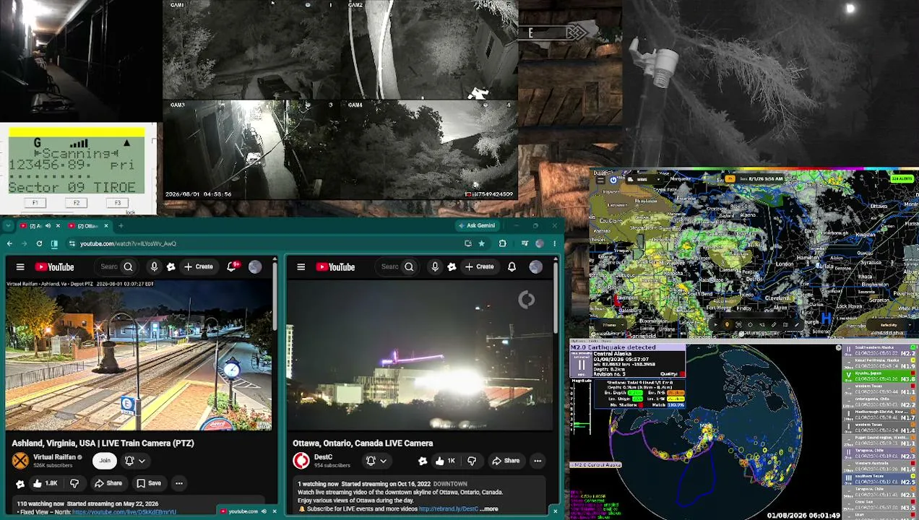Share the Ottawa LIVE Camera video
The width and height of the screenshot is (919, 520).
click(x=506, y=461)
